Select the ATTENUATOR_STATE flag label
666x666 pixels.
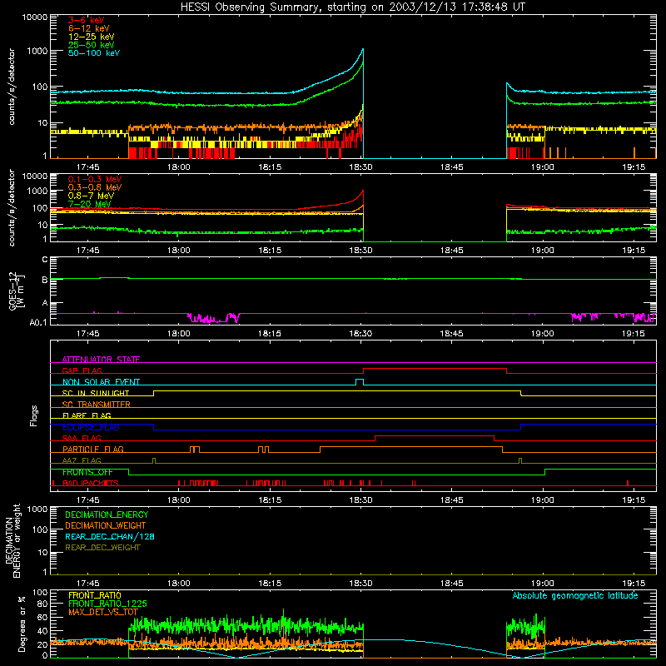pos(101,360)
